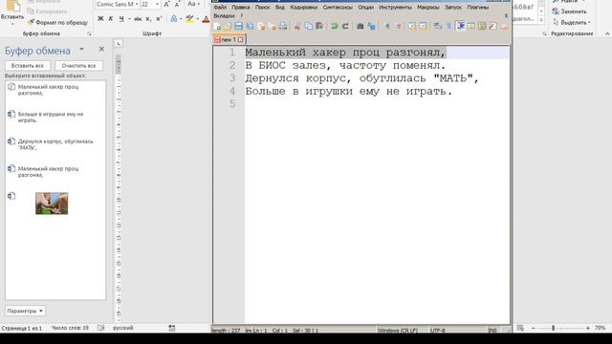612x344 pixels.
Task: Click the русский language indicator in status bar
Action: point(123,328)
